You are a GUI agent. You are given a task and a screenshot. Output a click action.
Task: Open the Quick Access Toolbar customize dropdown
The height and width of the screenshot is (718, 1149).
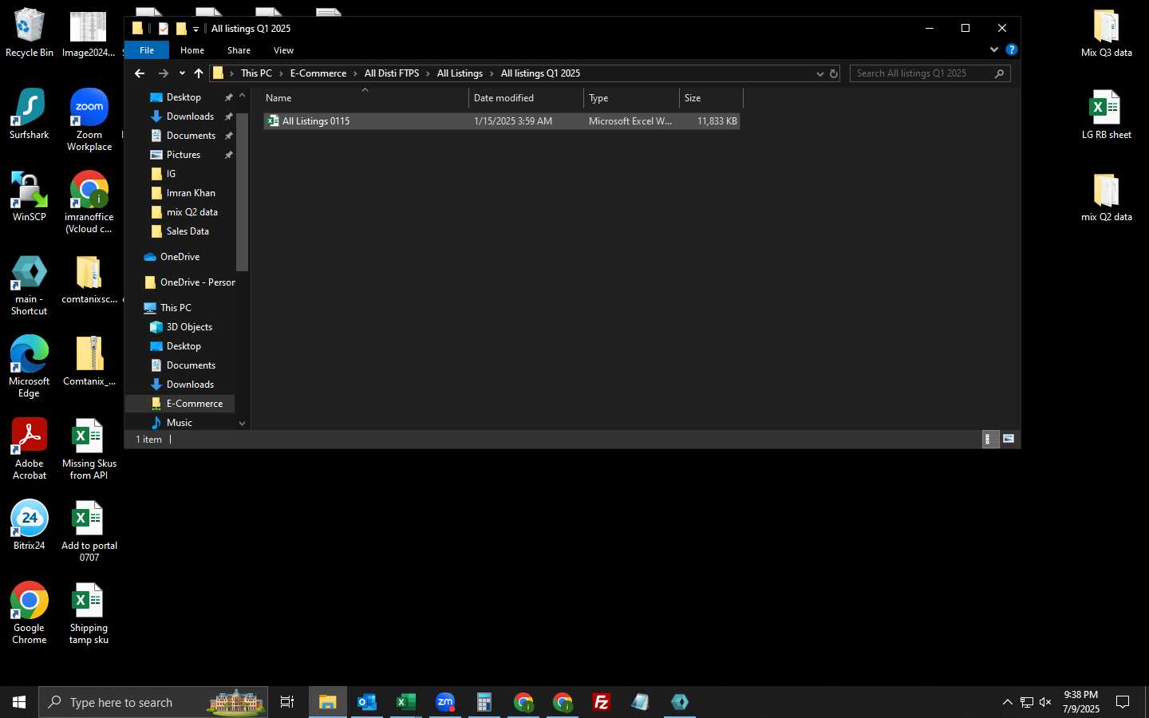[195, 30]
